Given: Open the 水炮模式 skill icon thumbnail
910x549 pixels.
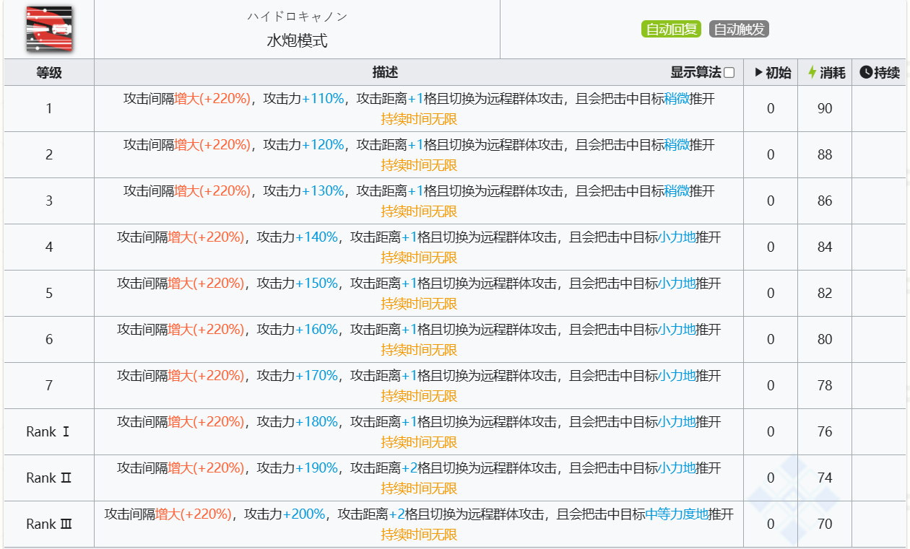Looking at the screenshot, I should tap(49, 29).
